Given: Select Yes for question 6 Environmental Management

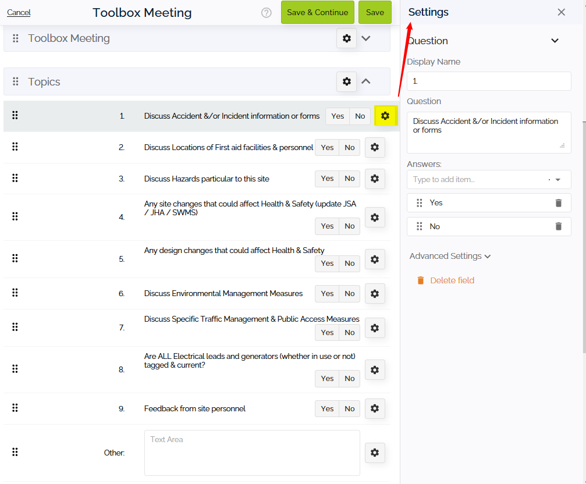Looking at the screenshot, I should click(327, 294).
